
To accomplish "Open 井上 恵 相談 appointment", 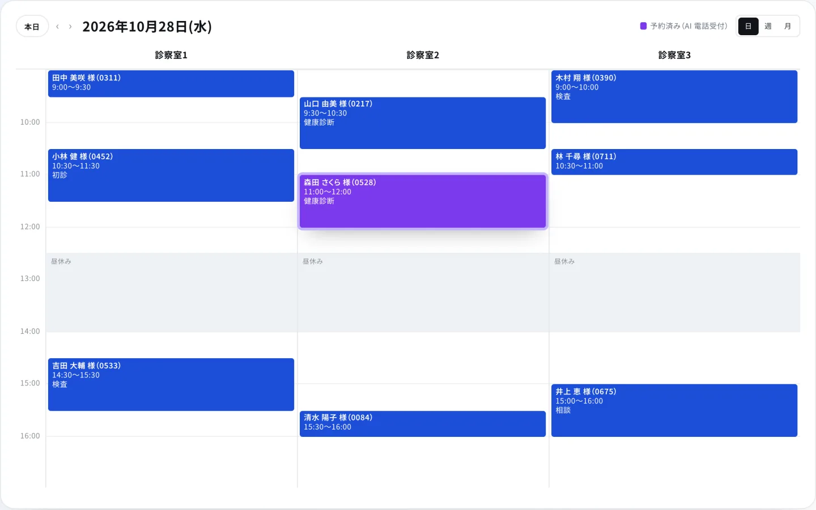I will coord(674,410).
